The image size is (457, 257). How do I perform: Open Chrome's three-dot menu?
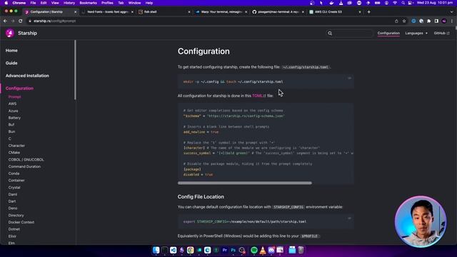click(452, 21)
